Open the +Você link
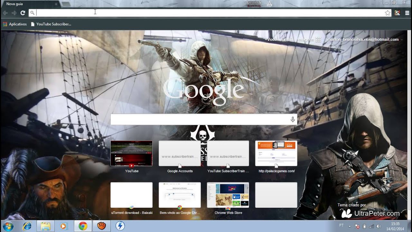 click(271, 39)
